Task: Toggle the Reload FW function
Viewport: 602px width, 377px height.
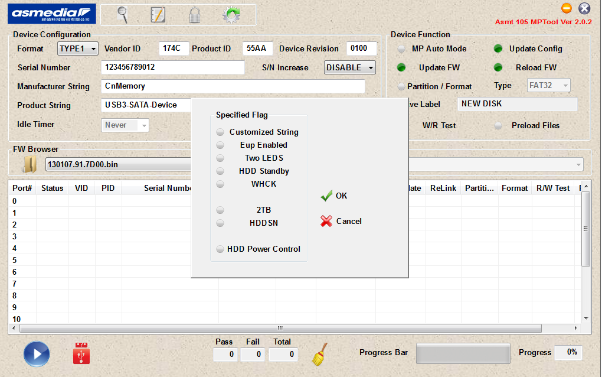Action: [x=498, y=67]
